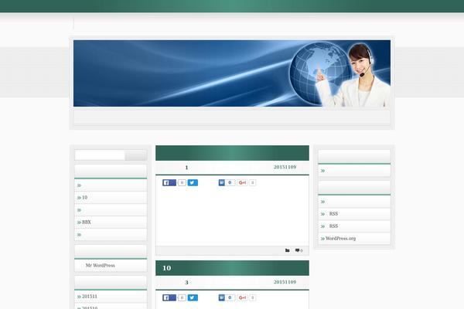464x309 pixels.
Task: Open the upper RSS link in the right sidebar
Action: (333, 214)
